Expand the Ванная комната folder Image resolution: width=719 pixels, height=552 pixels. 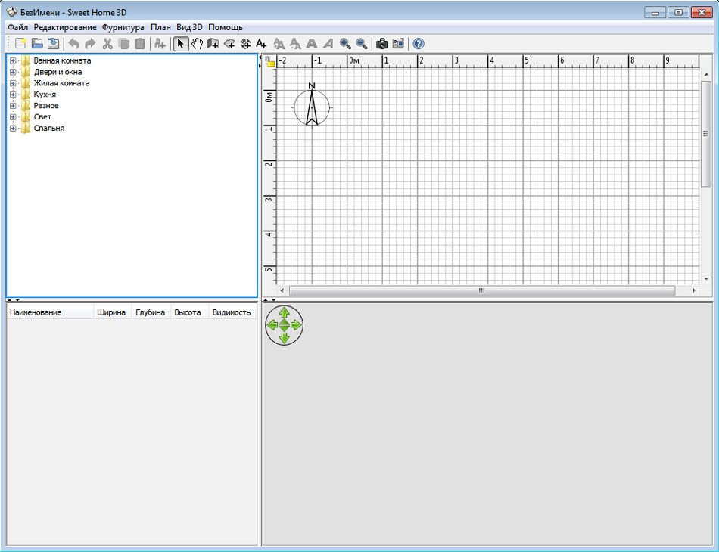pyautogui.click(x=13, y=60)
